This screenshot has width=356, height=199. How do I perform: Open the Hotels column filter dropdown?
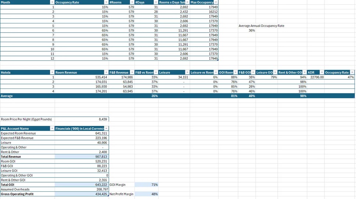(52, 72)
